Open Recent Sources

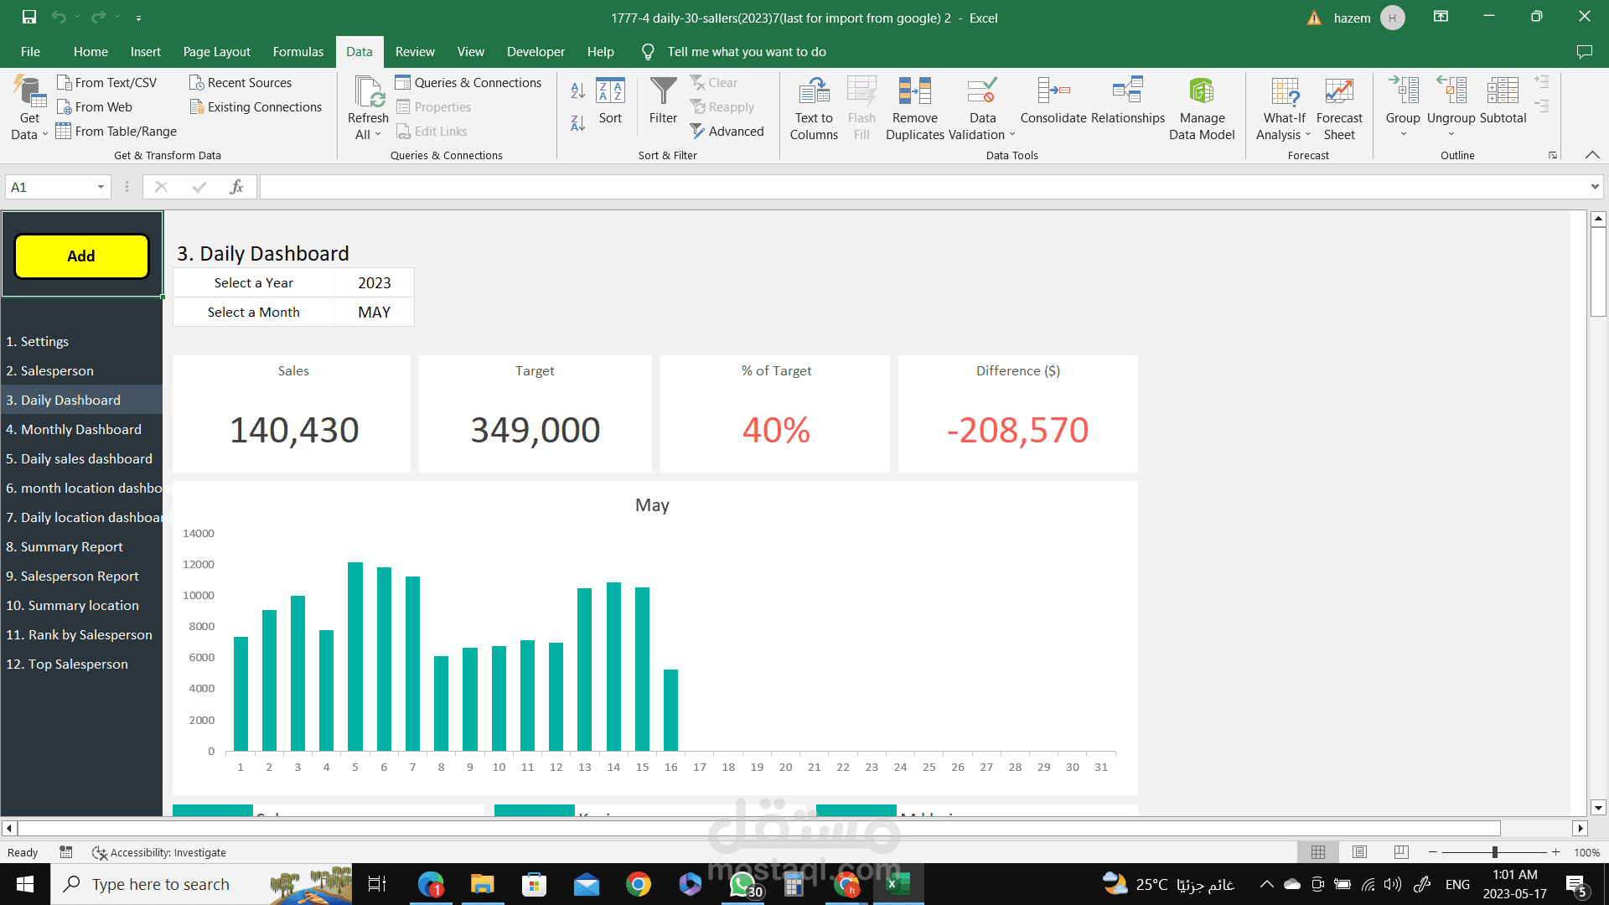pyautogui.click(x=241, y=82)
